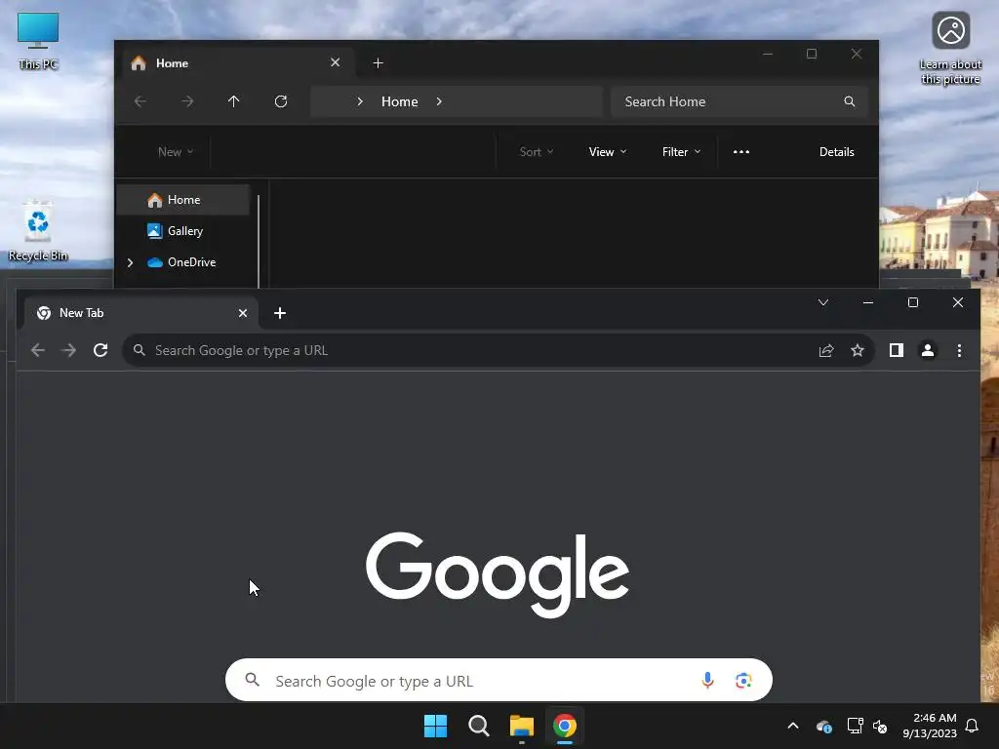Select Recycle Bin desktop icon

click(x=38, y=230)
